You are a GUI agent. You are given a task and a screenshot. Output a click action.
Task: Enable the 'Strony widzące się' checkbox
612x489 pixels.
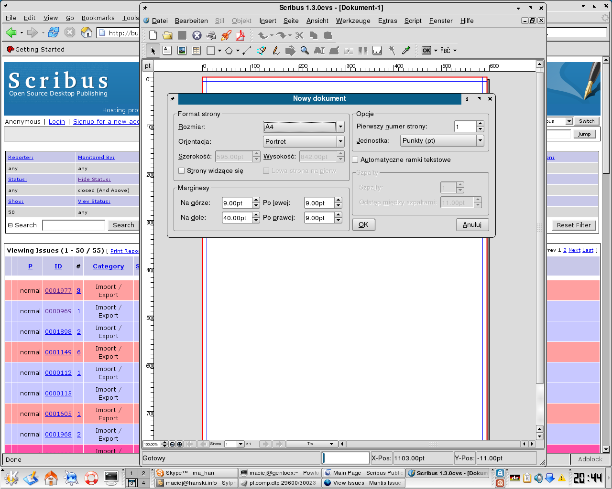[x=182, y=171]
